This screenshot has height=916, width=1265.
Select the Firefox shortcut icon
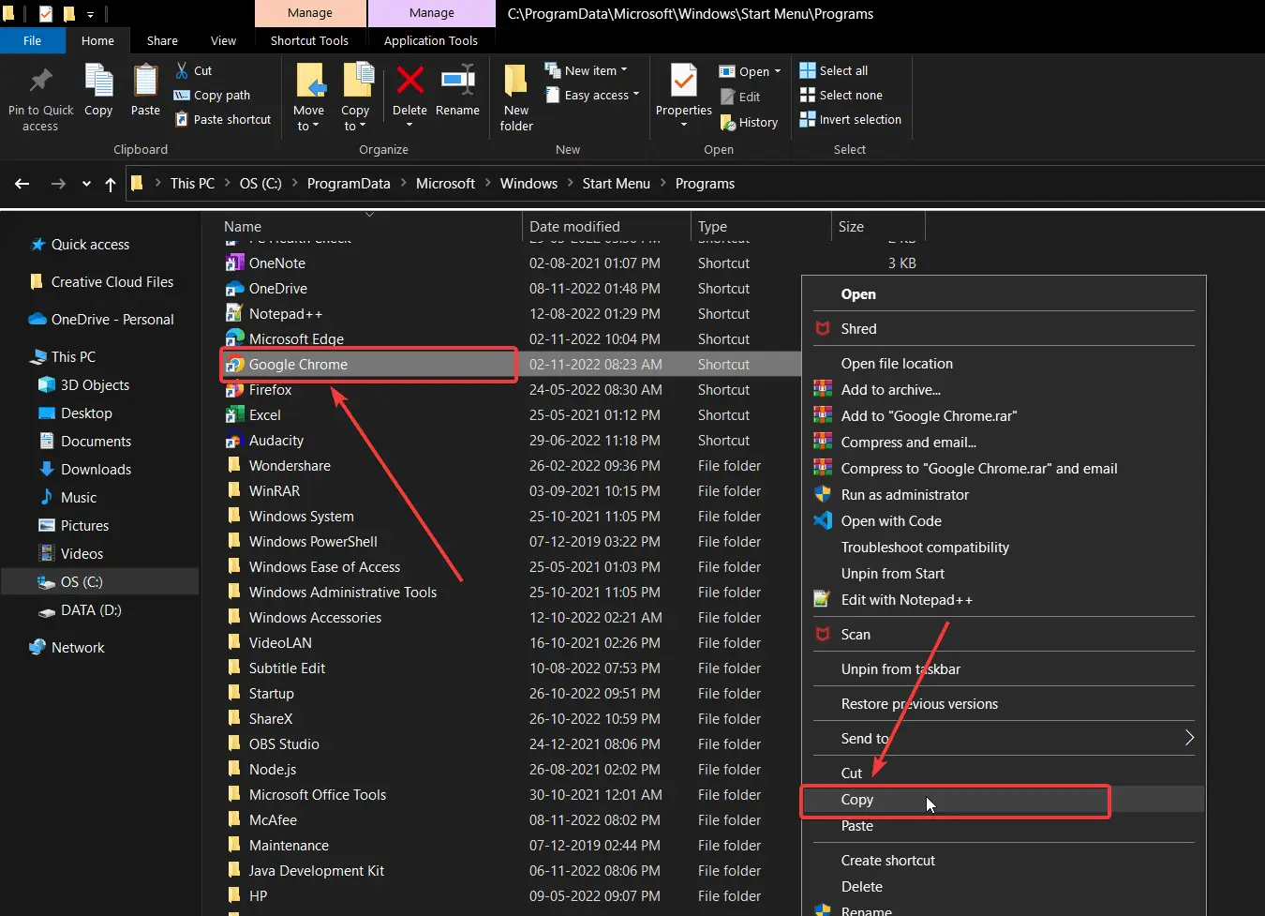pos(235,390)
